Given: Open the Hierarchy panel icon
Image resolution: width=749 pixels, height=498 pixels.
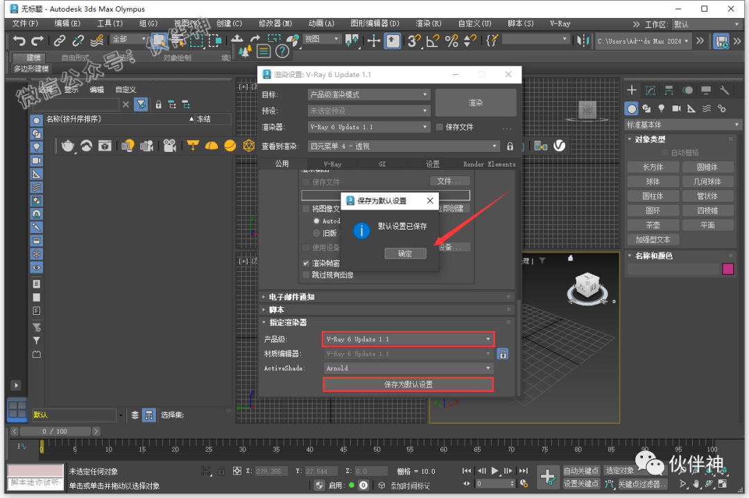Looking at the screenshot, I should pos(669,90).
